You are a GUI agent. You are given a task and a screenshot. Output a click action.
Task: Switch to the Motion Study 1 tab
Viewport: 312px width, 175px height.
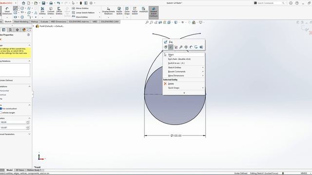coord(34,170)
